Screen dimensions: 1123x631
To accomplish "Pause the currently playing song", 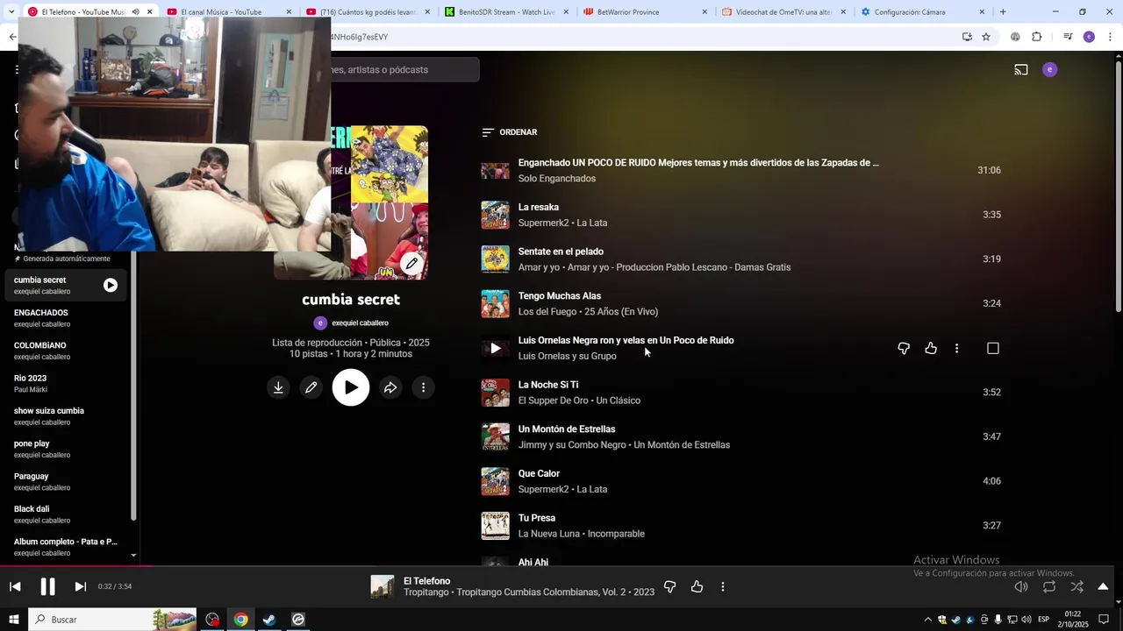I will pos(47,586).
